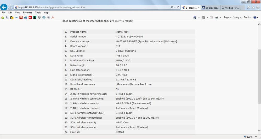
Task: Click the 100% zoom level button
Action: (x=248, y=137)
